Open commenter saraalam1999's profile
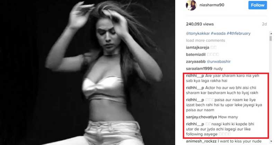Screen dimensions: 277x145 point(199,69)
